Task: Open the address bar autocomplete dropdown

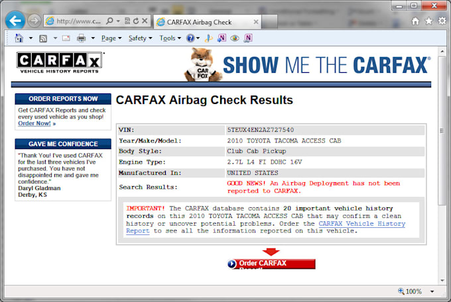Action: pos(118,21)
